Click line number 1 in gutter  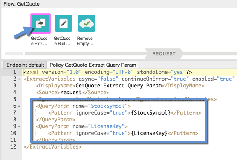[x=14, y=72]
